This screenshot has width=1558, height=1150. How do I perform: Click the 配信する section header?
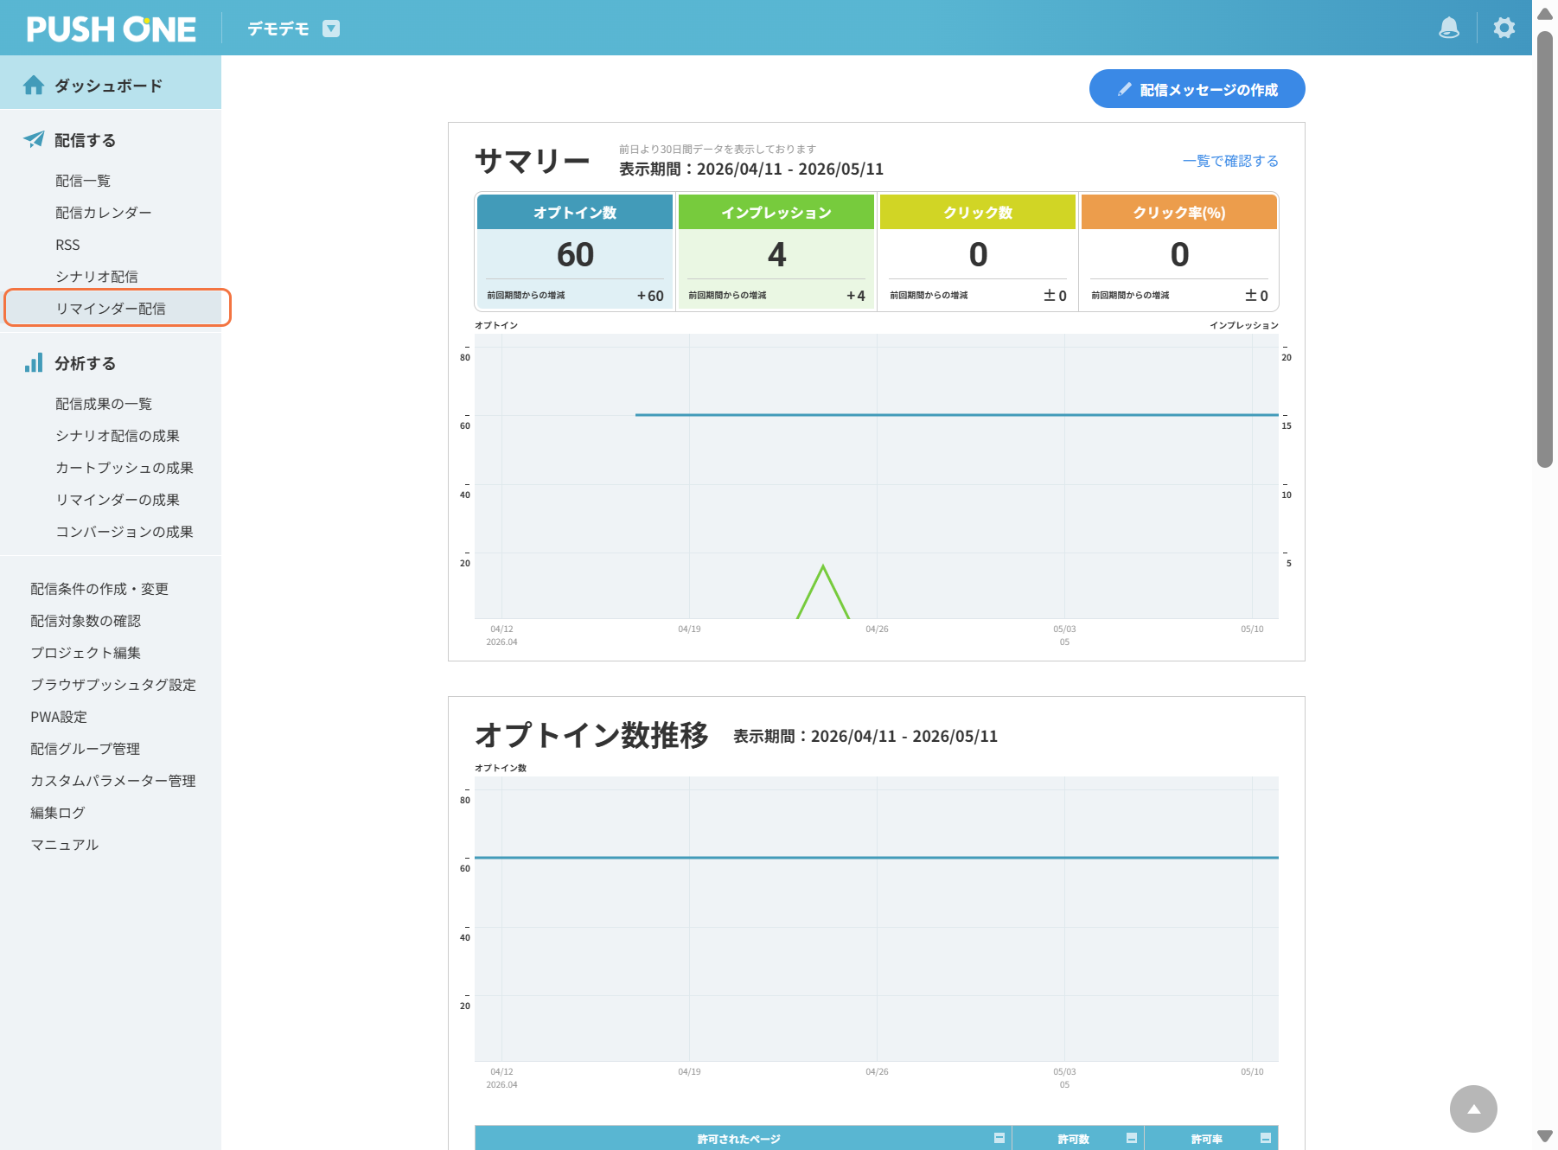pos(85,140)
